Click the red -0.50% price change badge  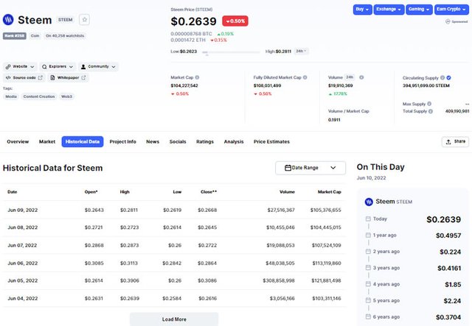pyautogui.click(x=235, y=21)
